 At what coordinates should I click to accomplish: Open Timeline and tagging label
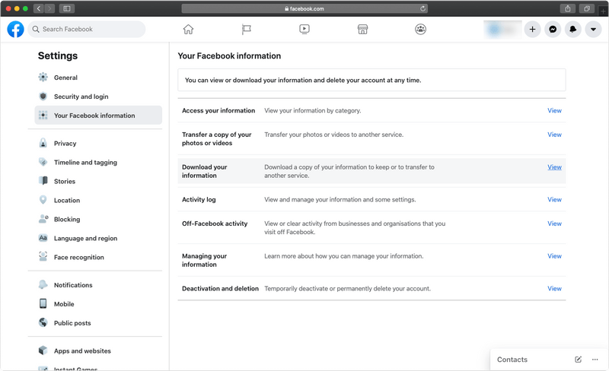pyautogui.click(x=85, y=163)
